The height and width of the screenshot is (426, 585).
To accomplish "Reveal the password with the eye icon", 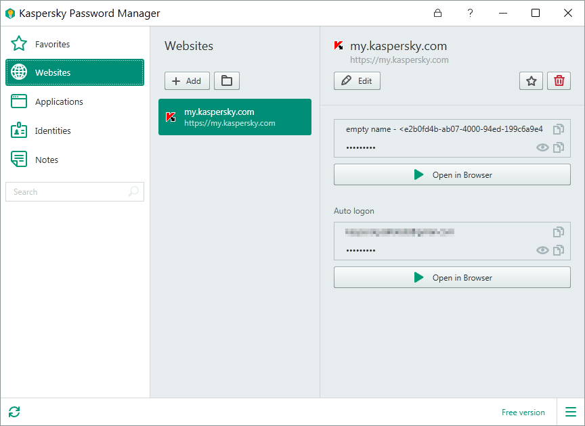I will [542, 147].
